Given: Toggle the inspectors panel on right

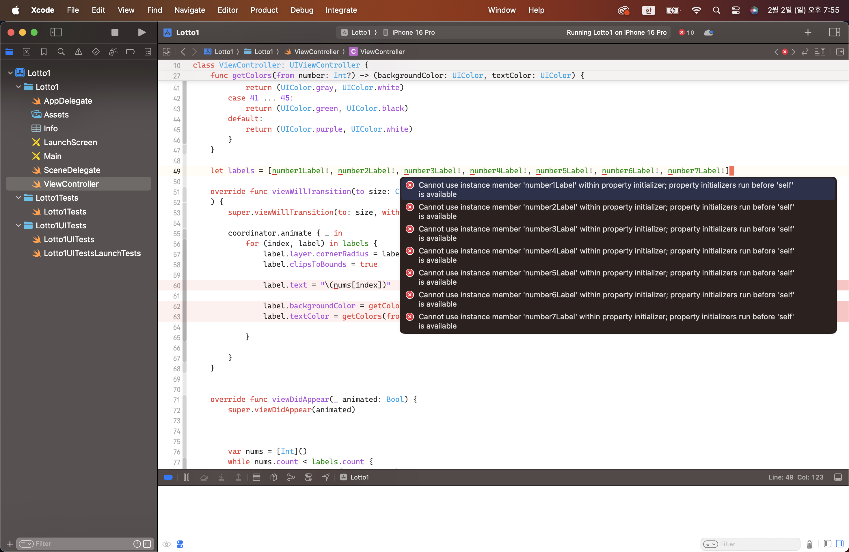Looking at the screenshot, I should click(834, 32).
